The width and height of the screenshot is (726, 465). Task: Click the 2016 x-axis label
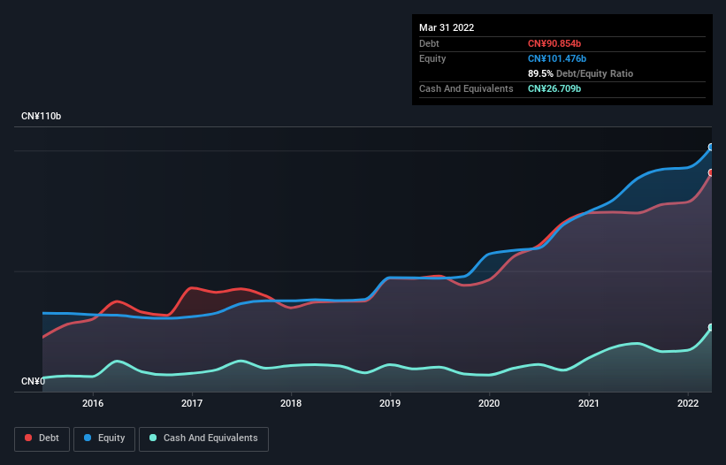pyautogui.click(x=93, y=403)
